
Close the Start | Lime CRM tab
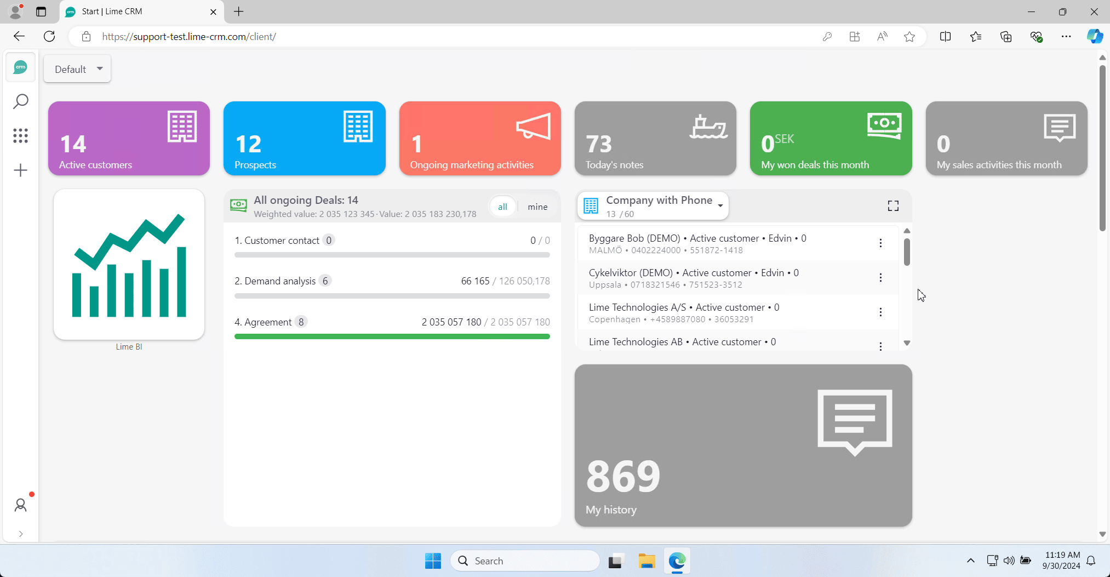click(213, 12)
